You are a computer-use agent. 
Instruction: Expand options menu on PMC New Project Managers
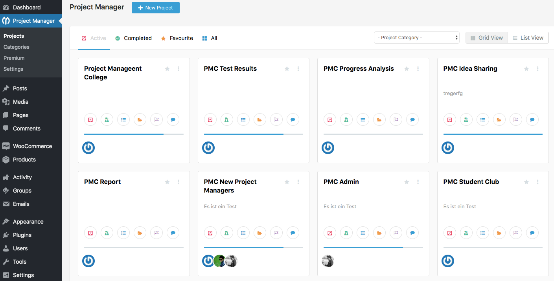[298, 182]
